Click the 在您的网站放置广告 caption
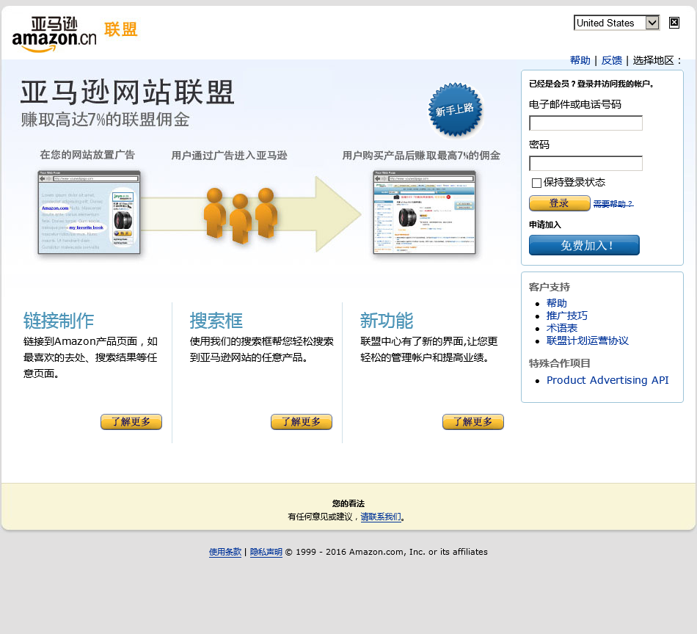Screen dimensions: 697x634 point(87,155)
